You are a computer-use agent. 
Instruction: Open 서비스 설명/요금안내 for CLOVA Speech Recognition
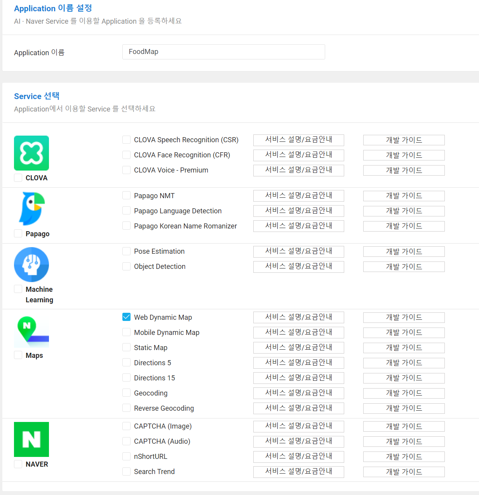(299, 140)
